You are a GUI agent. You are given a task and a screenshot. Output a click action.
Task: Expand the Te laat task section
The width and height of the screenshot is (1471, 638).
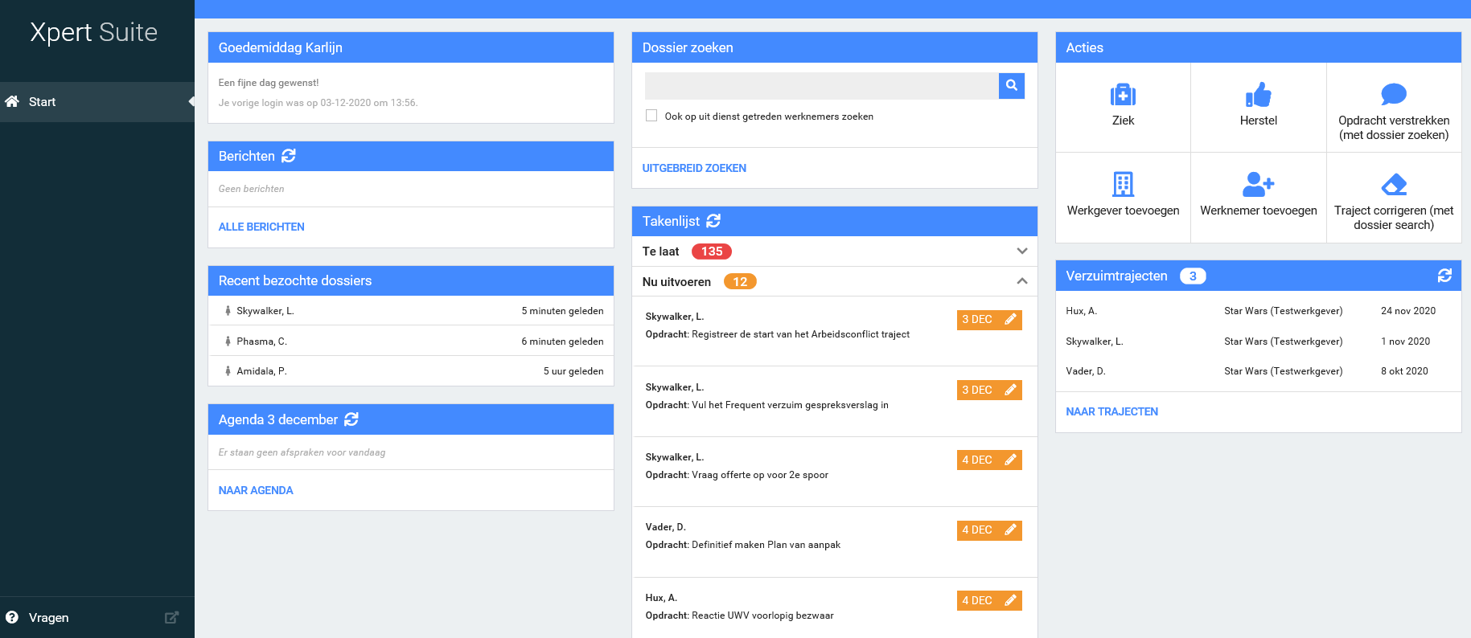[1021, 252]
